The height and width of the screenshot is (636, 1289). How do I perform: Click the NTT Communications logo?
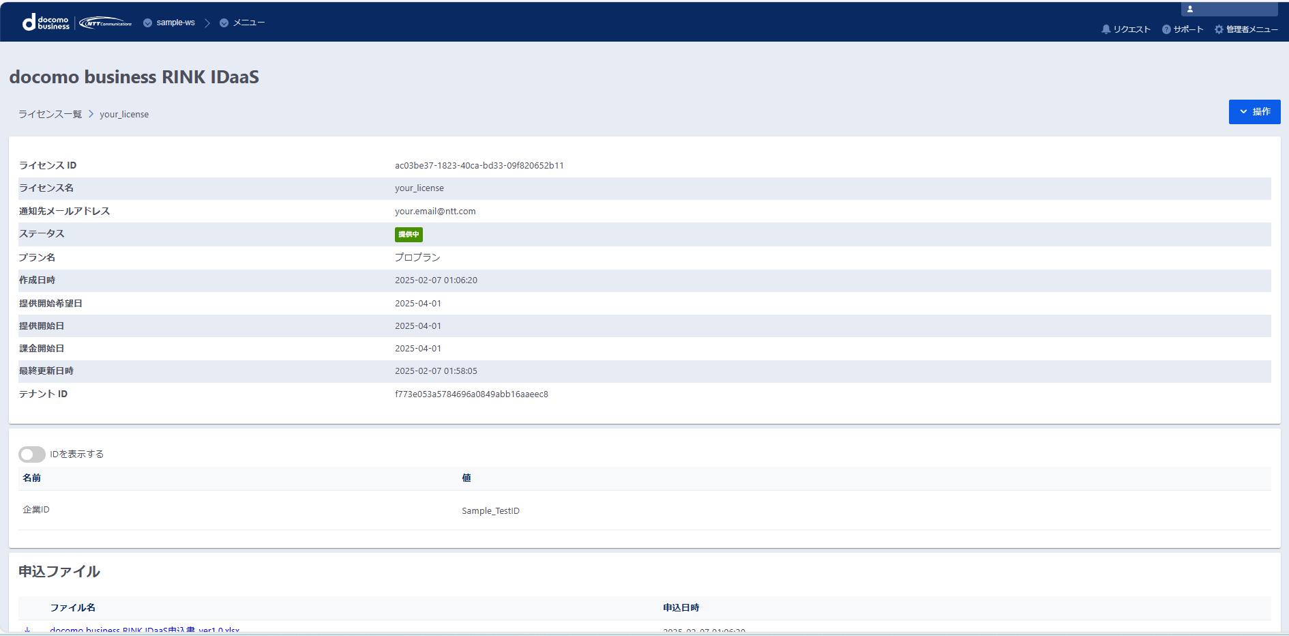click(105, 23)
